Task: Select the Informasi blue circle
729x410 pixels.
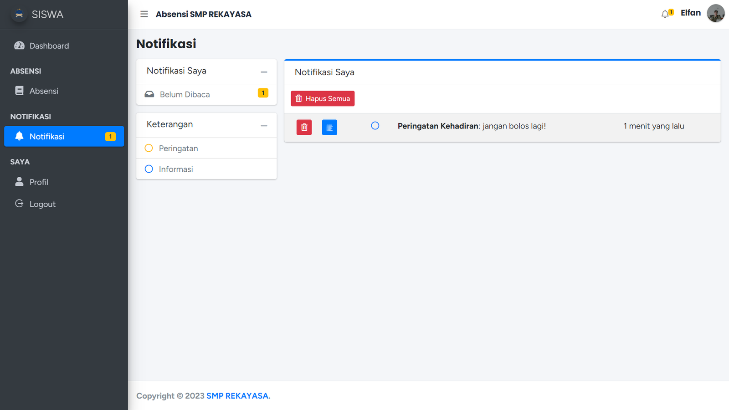Action: [149, 169]
